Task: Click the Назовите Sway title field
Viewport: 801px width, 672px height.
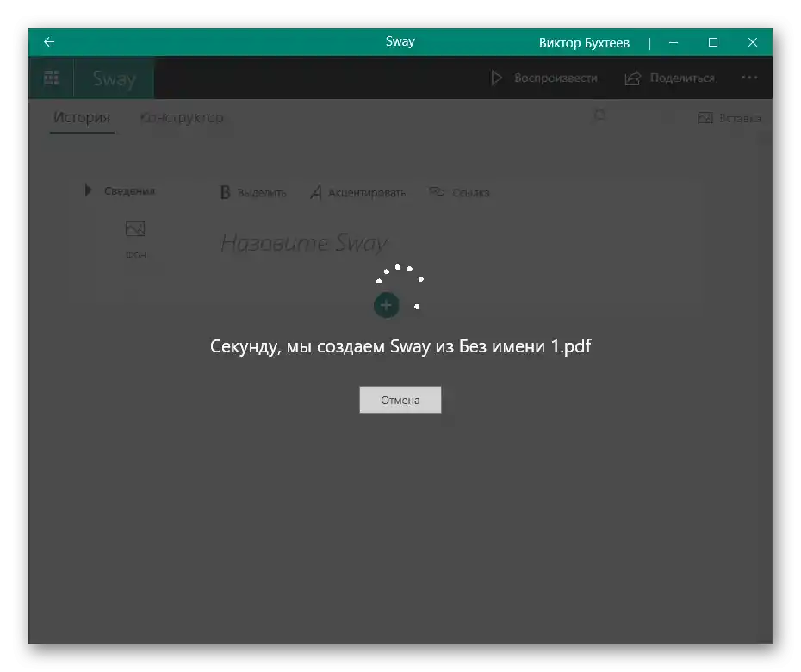Action: point(304,243)
